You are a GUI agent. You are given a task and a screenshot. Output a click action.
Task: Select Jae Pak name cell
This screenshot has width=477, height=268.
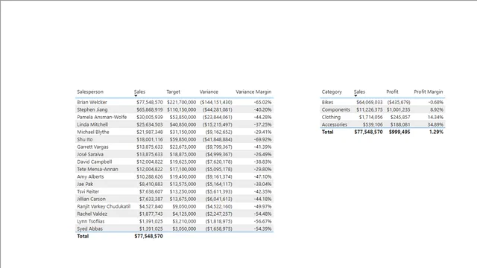click(85, 184)
